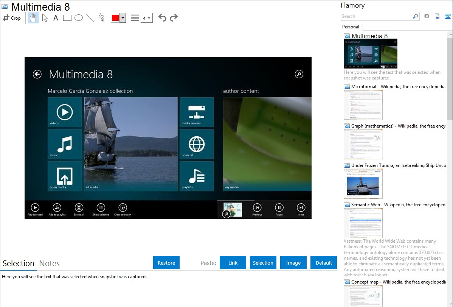The width and height of the screenshot is (453, 307).
Task: Skip to Previous track in snapshot
Action: coord(257,209)
